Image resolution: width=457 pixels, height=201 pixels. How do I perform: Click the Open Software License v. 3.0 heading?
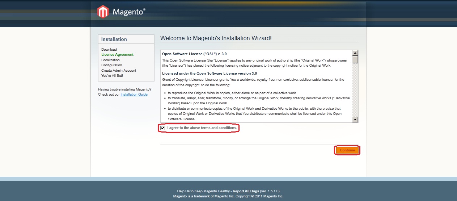pyautogui.click(x=194, y=54)
